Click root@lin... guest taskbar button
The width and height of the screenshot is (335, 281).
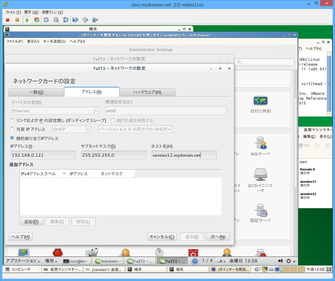76,261
